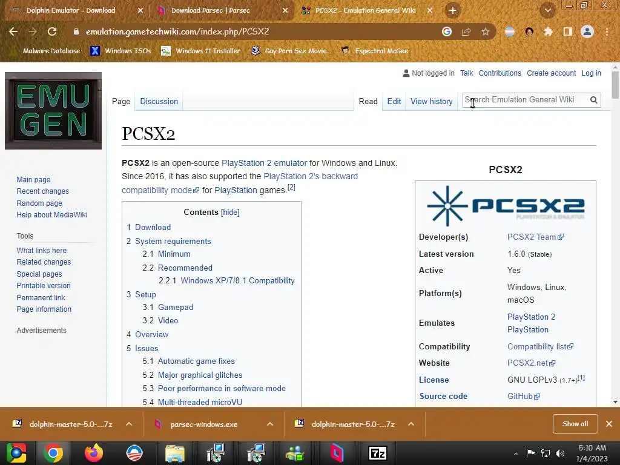
Task: Open Espectral McGee bookmark
Action: pyautogui.click(x=375, y=51)
